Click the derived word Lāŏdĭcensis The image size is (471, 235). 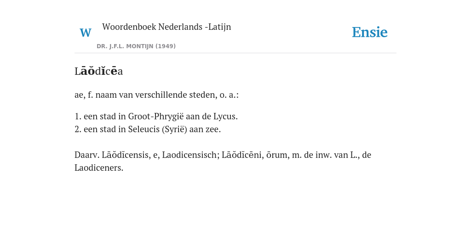(x=126, y=155)
